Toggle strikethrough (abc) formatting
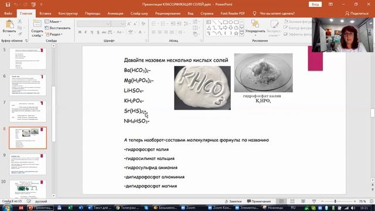 tap(104, 32)
